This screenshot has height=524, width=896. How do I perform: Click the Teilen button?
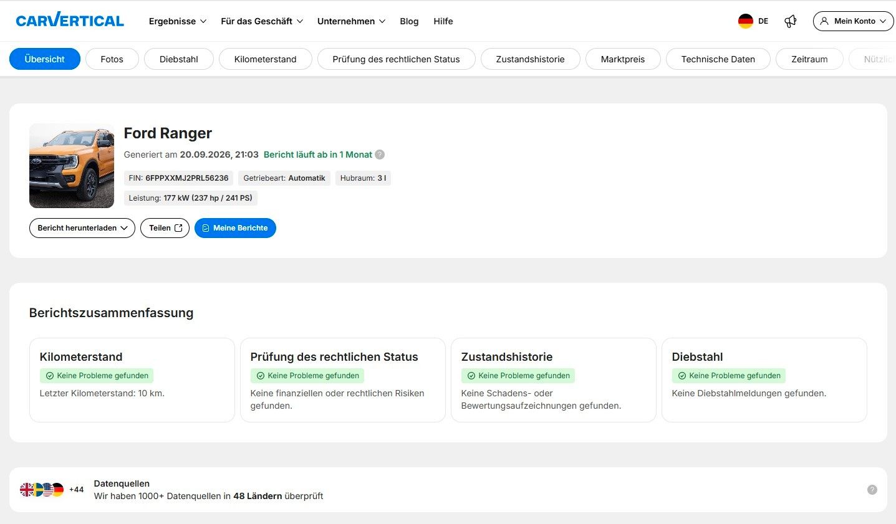click(165, 228)
